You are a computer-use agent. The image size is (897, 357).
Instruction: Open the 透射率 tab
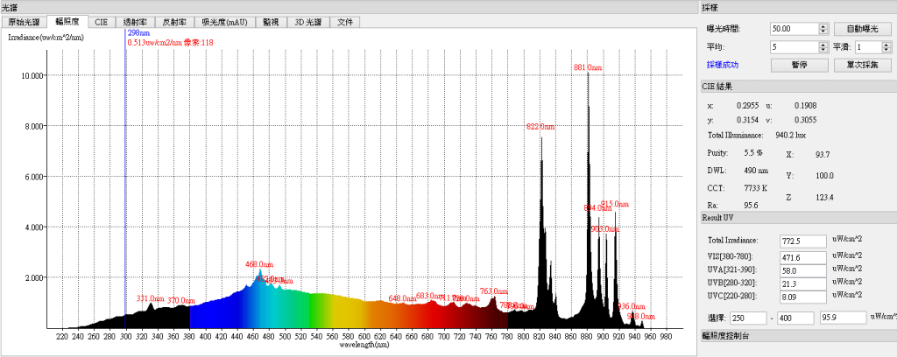(x=135, y=21)
